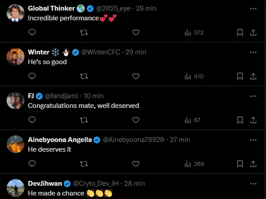This screenshot has height=199, width=266.
Task: Open more options on FJ's tweet
Action: coord(253,96)
